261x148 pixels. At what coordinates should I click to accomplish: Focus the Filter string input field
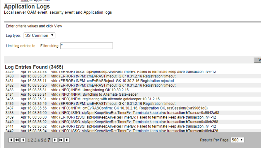[x=86, y=46]
